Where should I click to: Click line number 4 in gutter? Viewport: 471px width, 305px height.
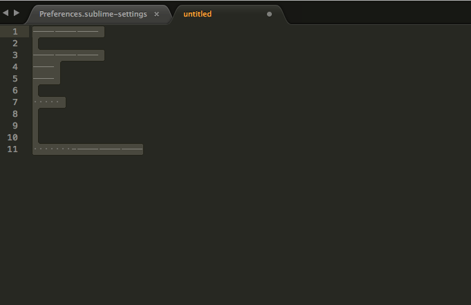point(15,66)
